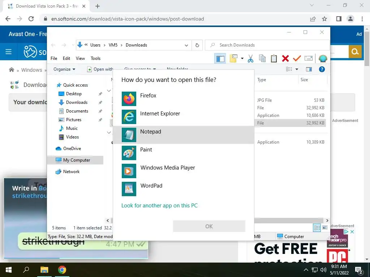
Task: Open the Tools menu in Explorer
Action: pos(95,58)
